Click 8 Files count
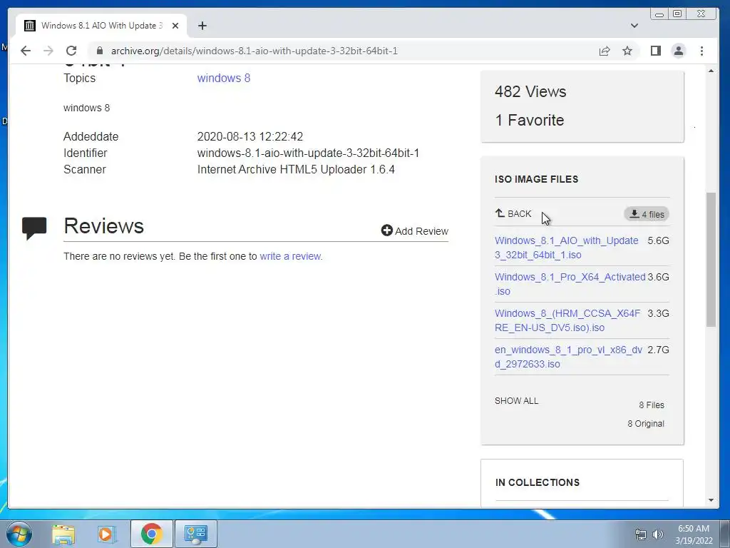The image size is (730, 548). click(652, 405)
